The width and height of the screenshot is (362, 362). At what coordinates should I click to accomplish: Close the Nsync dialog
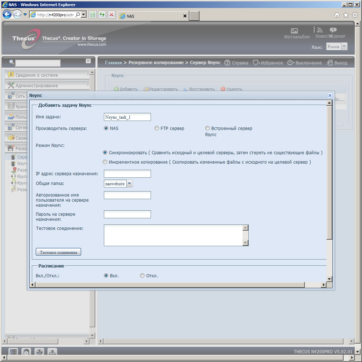330,95
